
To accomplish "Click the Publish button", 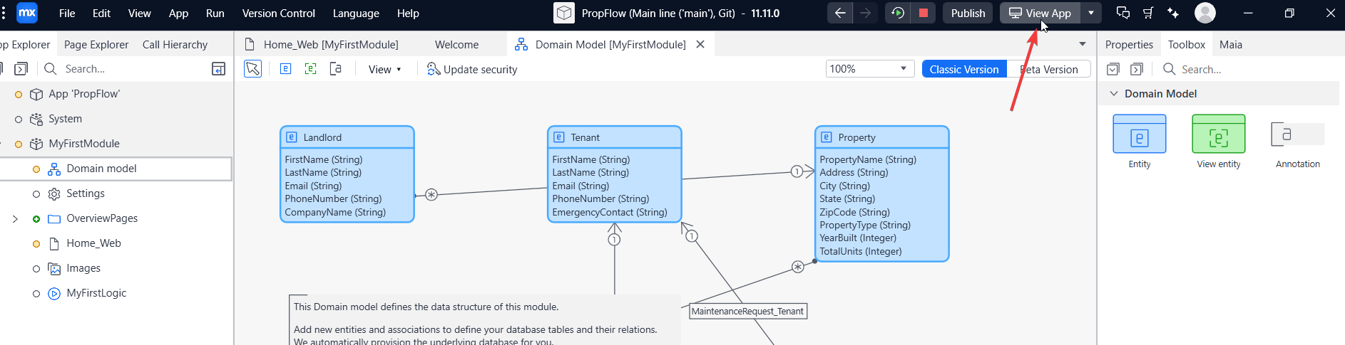I will [x=968, y=13].
